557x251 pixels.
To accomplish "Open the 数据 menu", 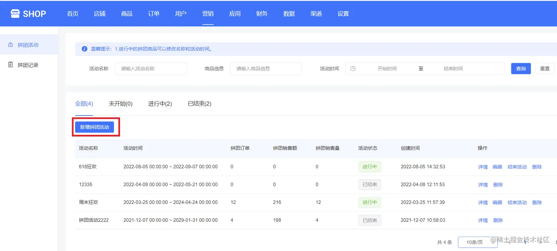I will click(x=289, y=14).
